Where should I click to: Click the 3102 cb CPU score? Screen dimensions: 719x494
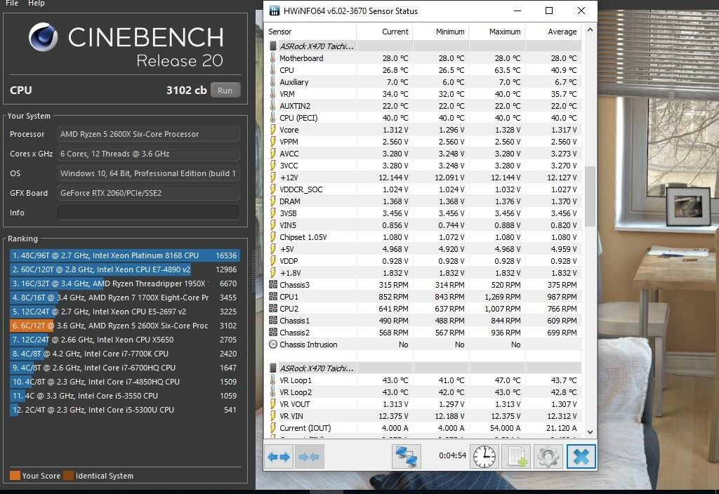[186, 91]
